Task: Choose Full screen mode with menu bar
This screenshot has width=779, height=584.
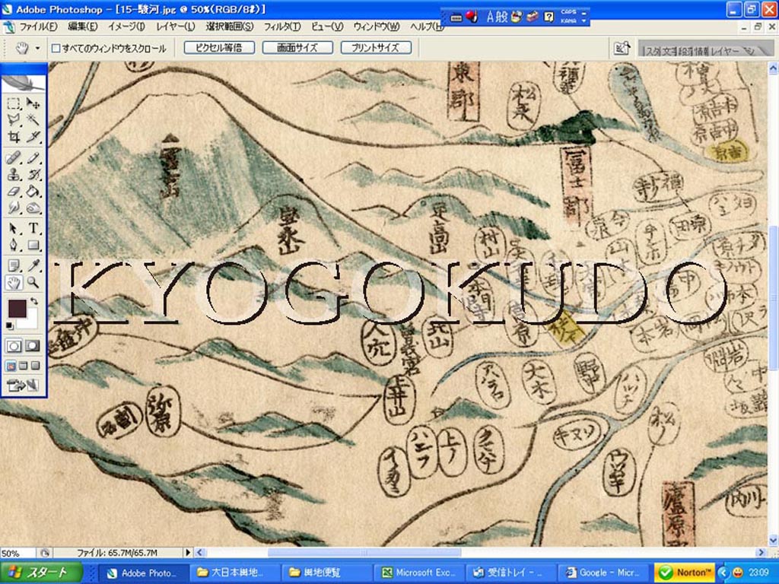Action: [23, 366]
